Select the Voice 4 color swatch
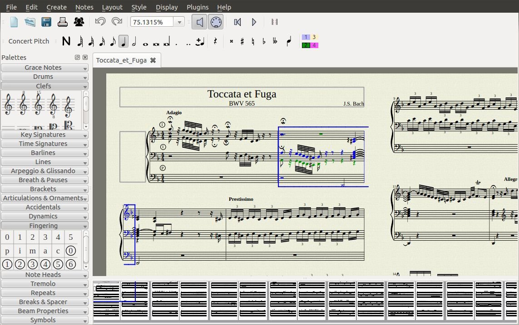The image size is (519, 325). [314, 45]
